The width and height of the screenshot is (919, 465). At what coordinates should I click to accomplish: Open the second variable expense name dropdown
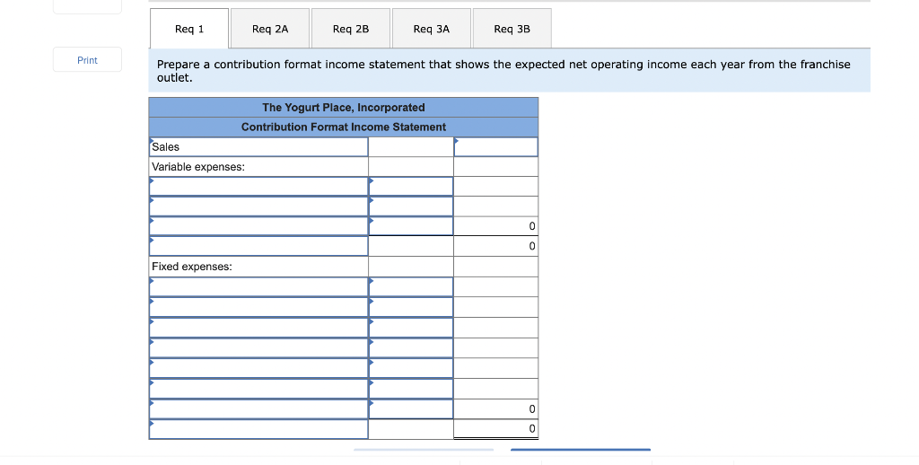pyautogui.click(x=258, y=206)
